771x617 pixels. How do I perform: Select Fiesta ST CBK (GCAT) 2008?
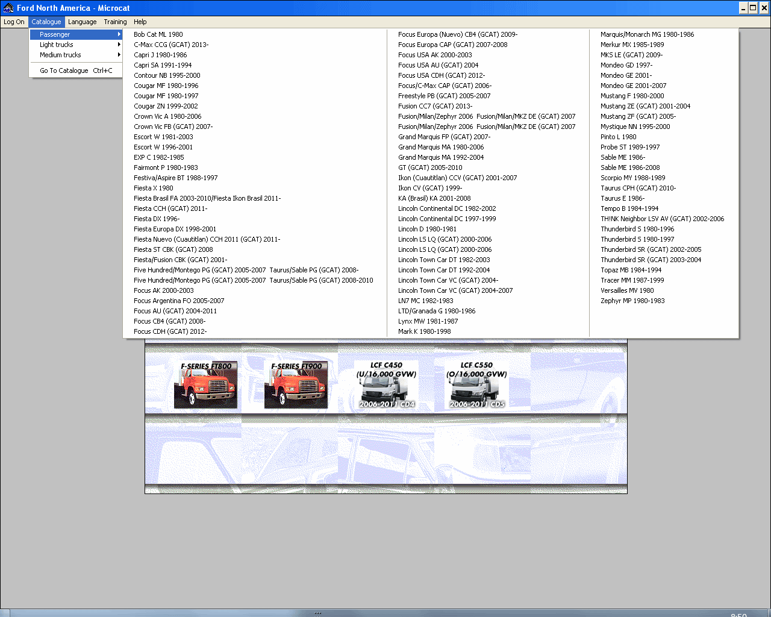point(173,249)
